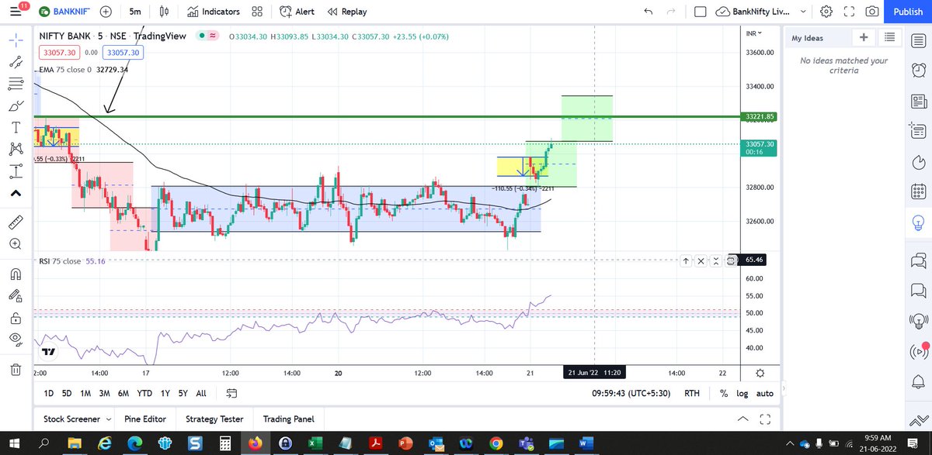Open timezone UTC+5:30 menu
The height and width of the screenshot is (455, 932).
[632, 393]
